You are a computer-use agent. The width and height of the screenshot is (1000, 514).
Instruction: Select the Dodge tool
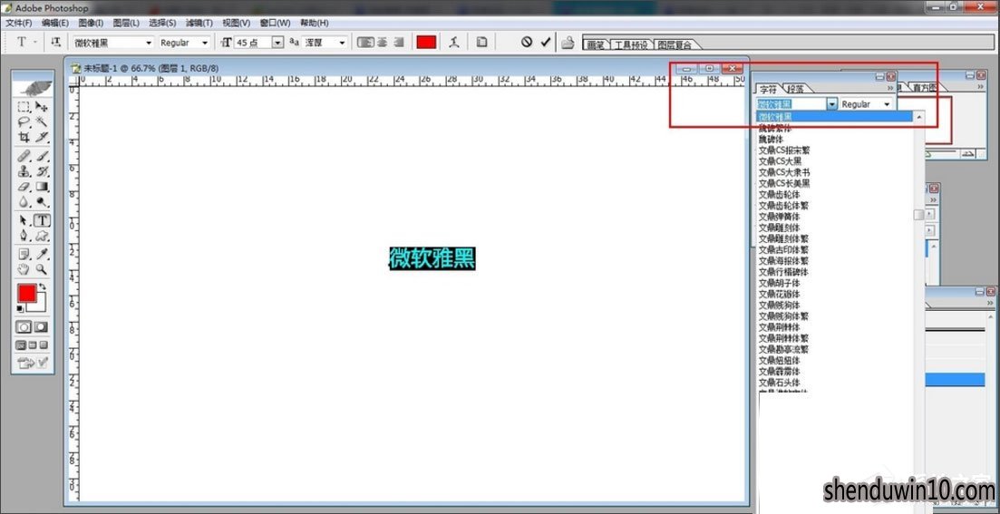[x=42, y=202]
